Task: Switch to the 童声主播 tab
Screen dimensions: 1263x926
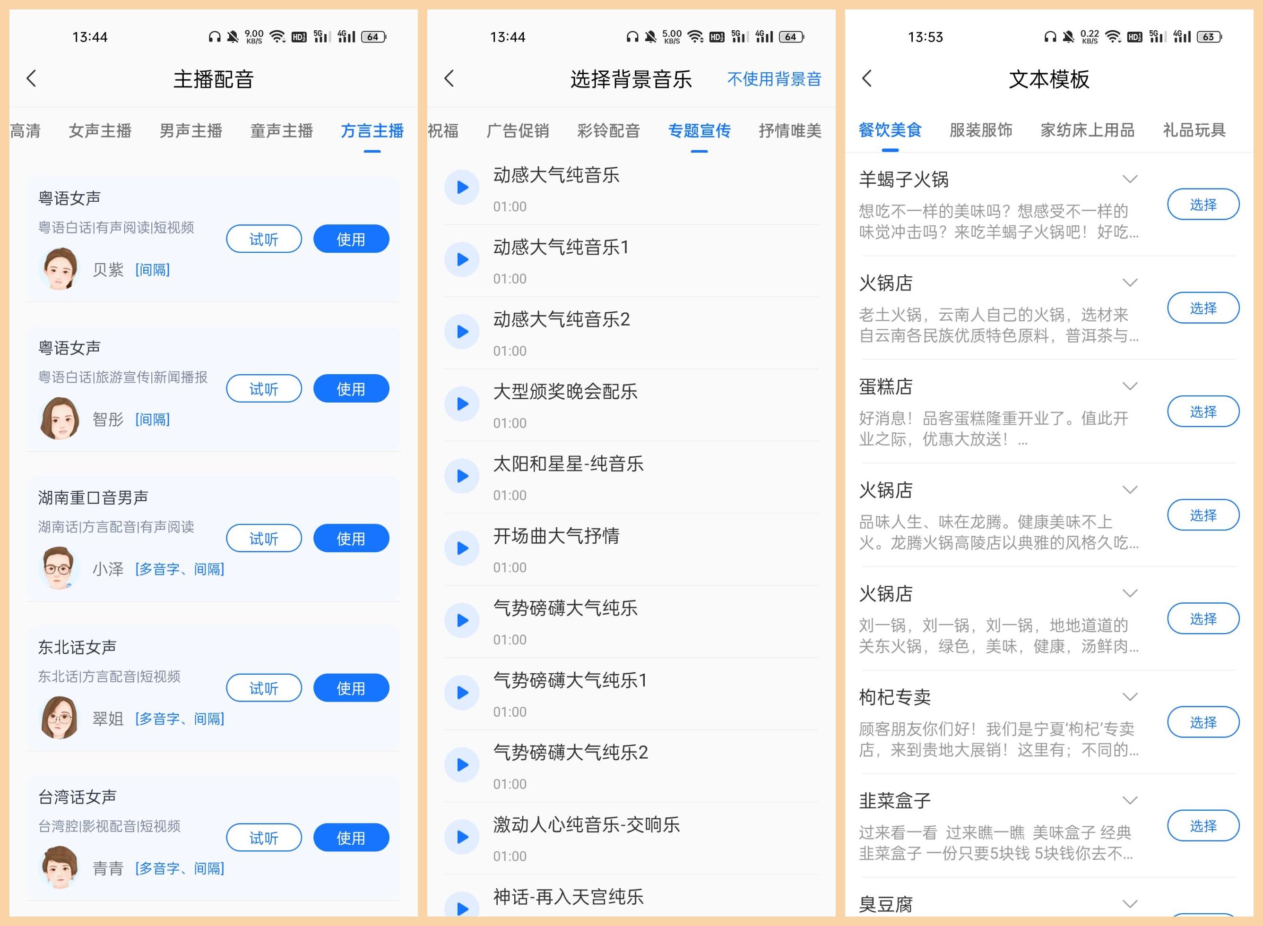Action: coord(281,130)
